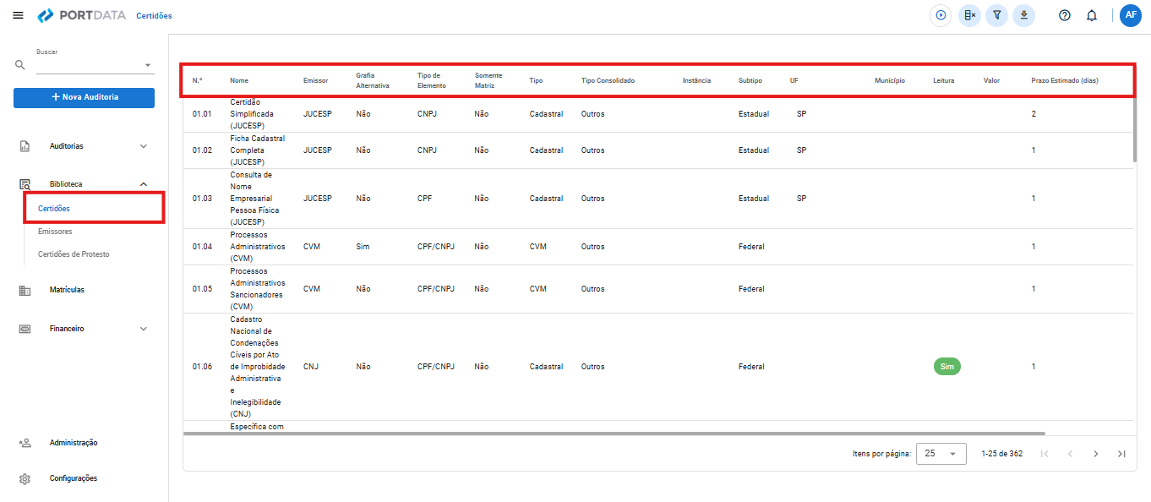Screen dimensions: 1151x502
Task: Expand the Auditorias section
Action: [x=144, y=146]
